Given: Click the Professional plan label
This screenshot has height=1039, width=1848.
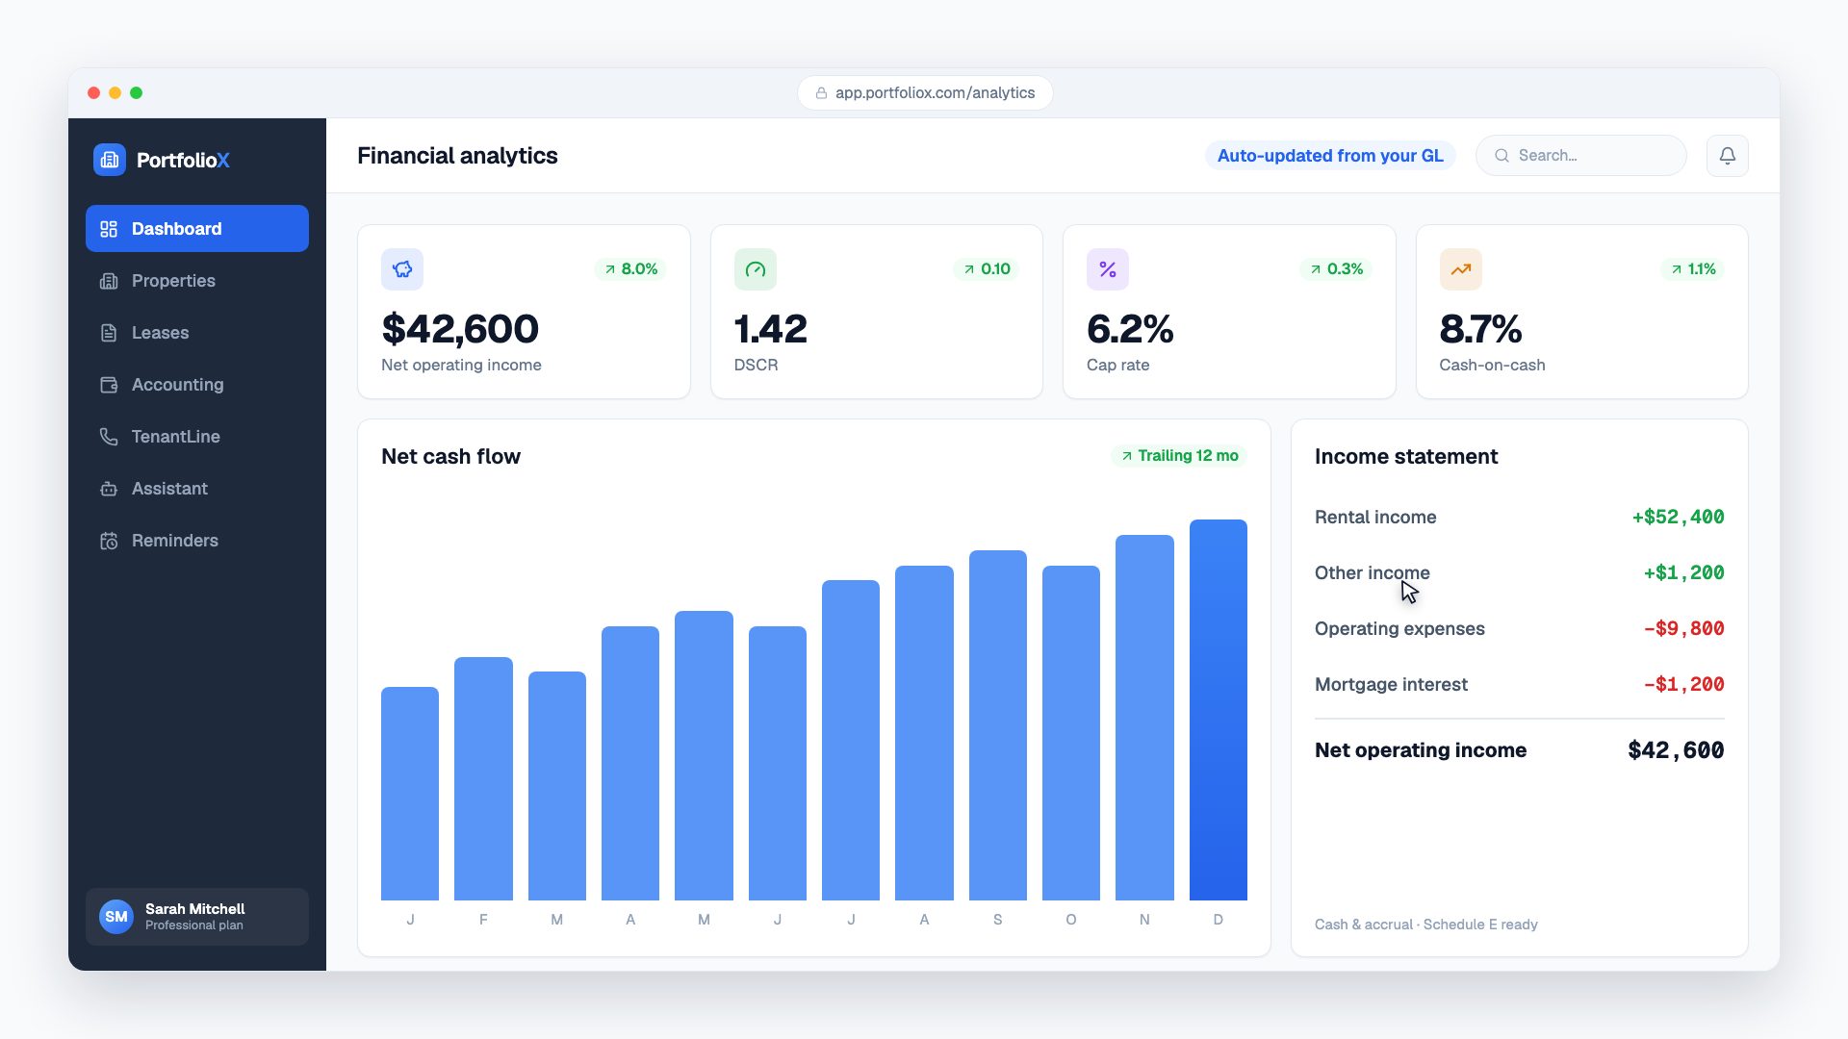Looking at the screenshot, I should tap(194, 925).
